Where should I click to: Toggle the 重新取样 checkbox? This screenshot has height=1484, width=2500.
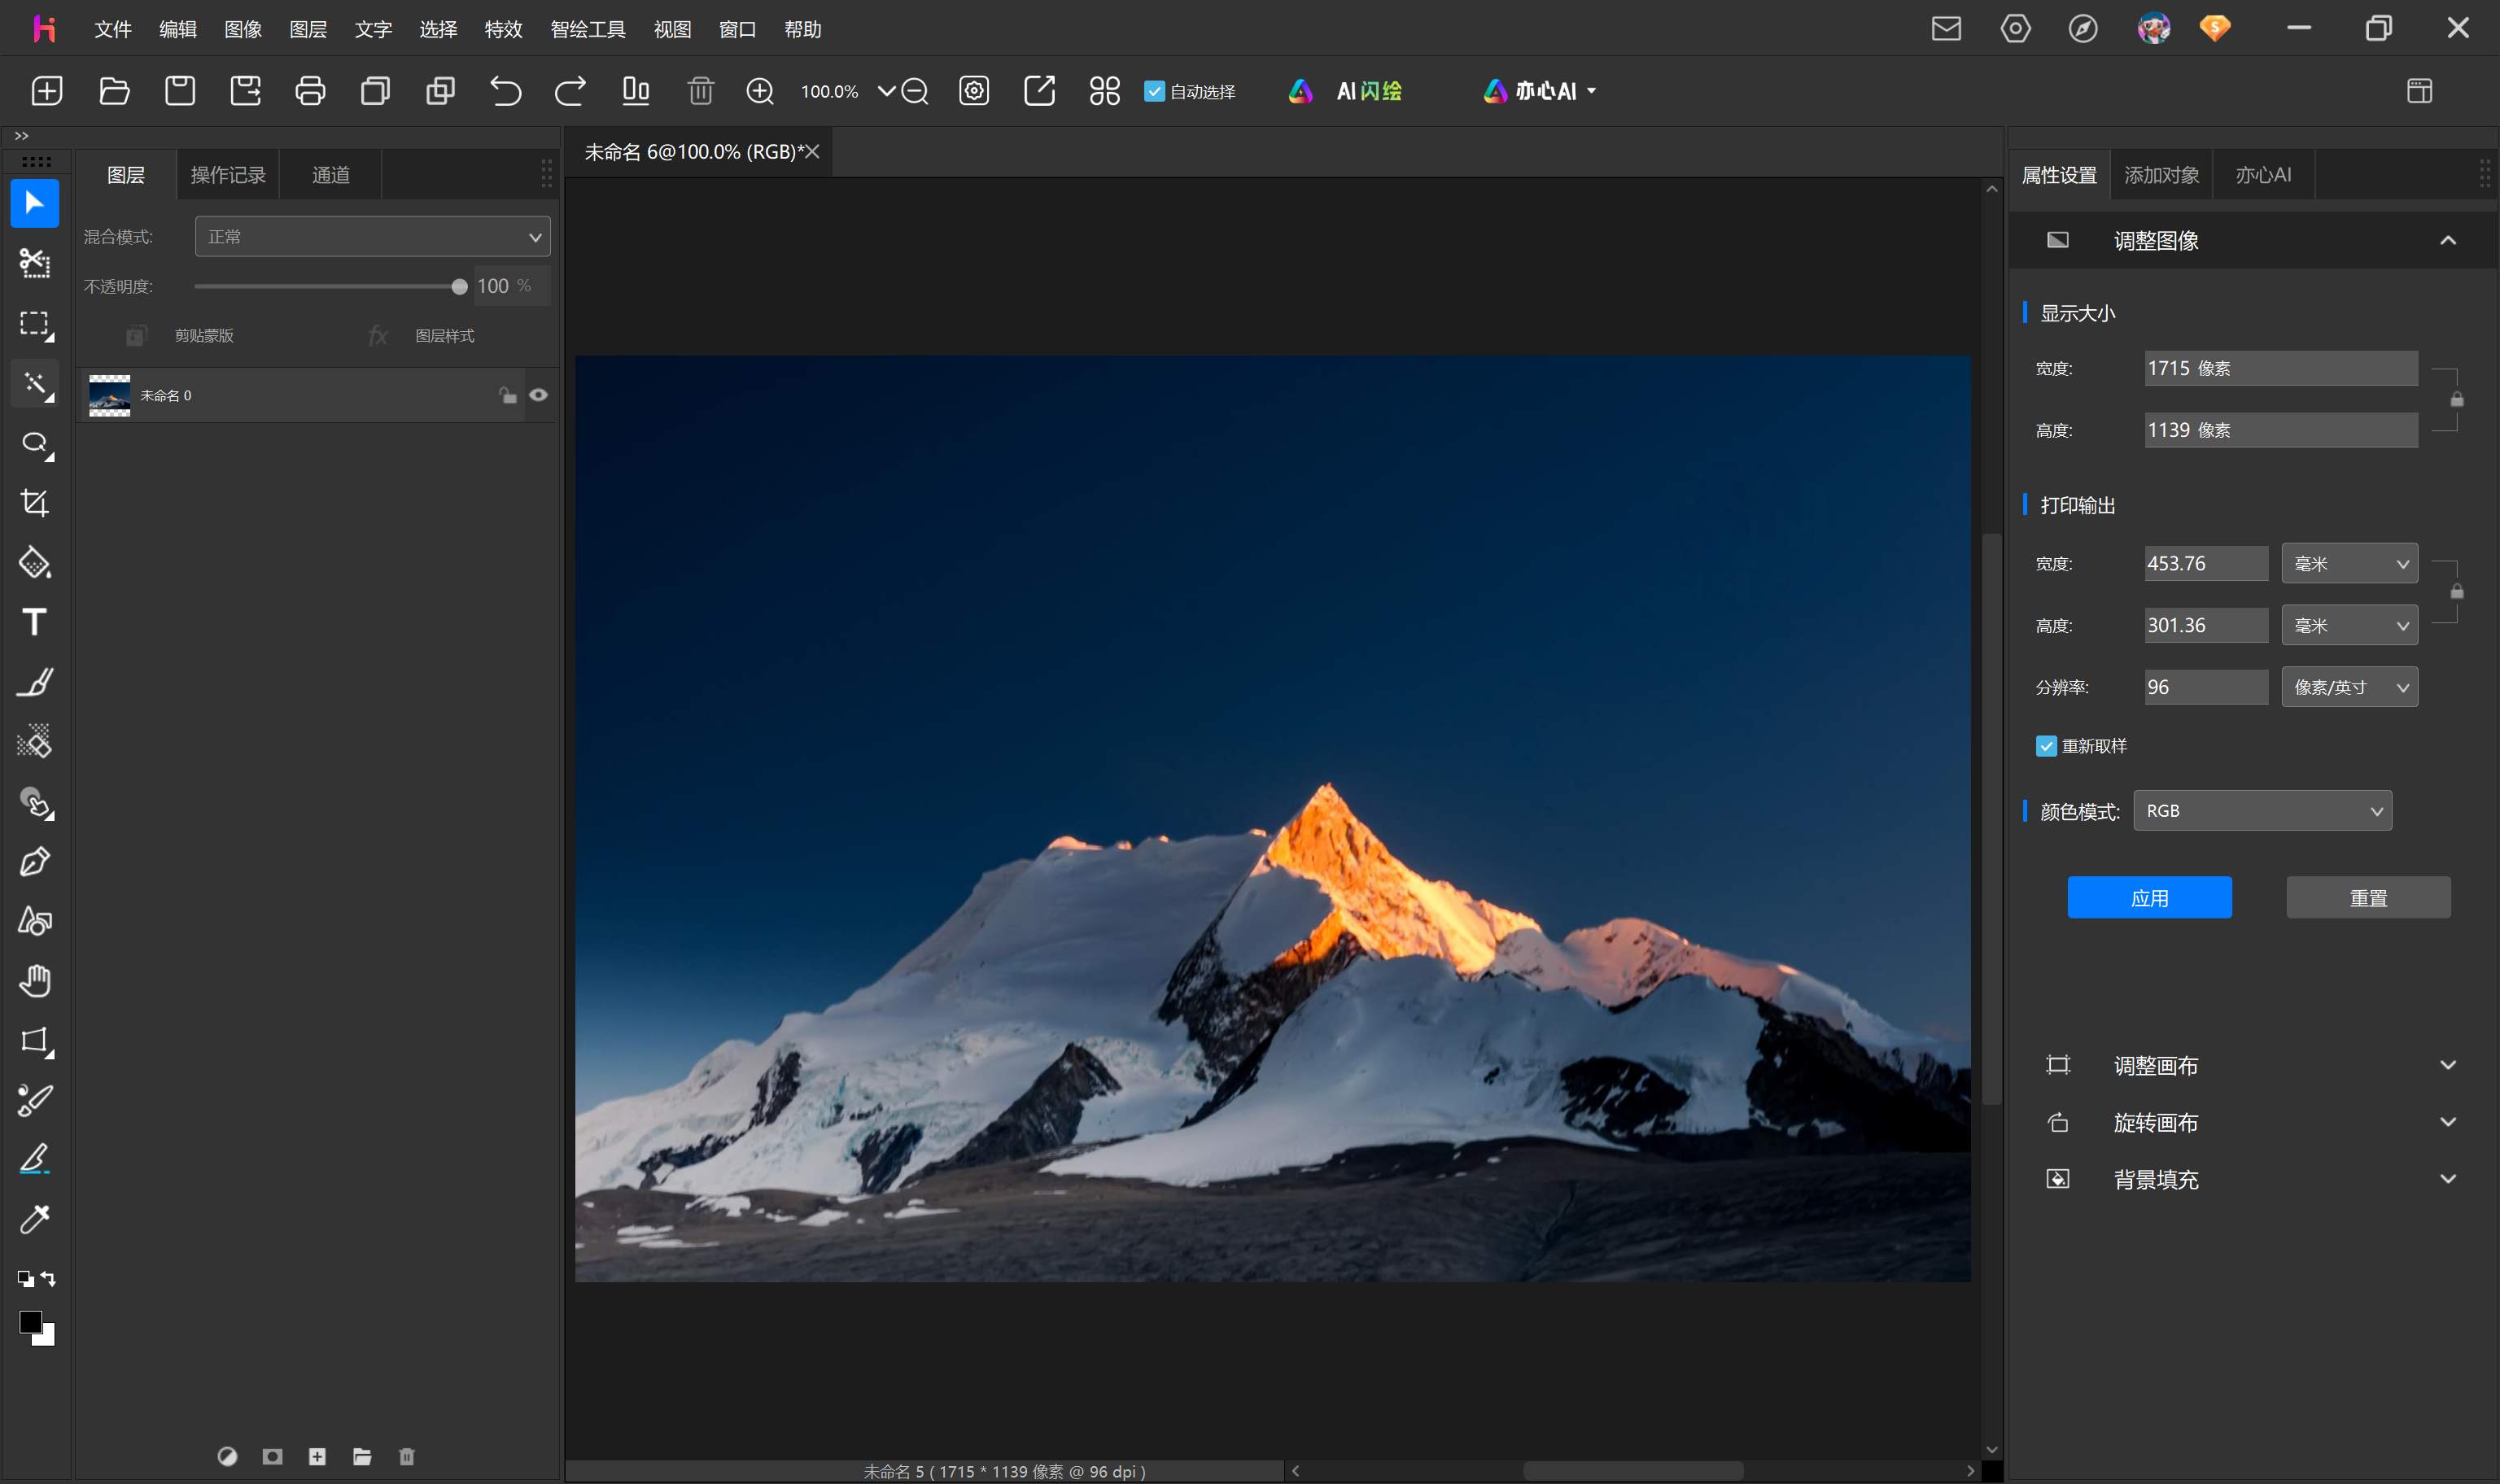[x=2046, y=746]
